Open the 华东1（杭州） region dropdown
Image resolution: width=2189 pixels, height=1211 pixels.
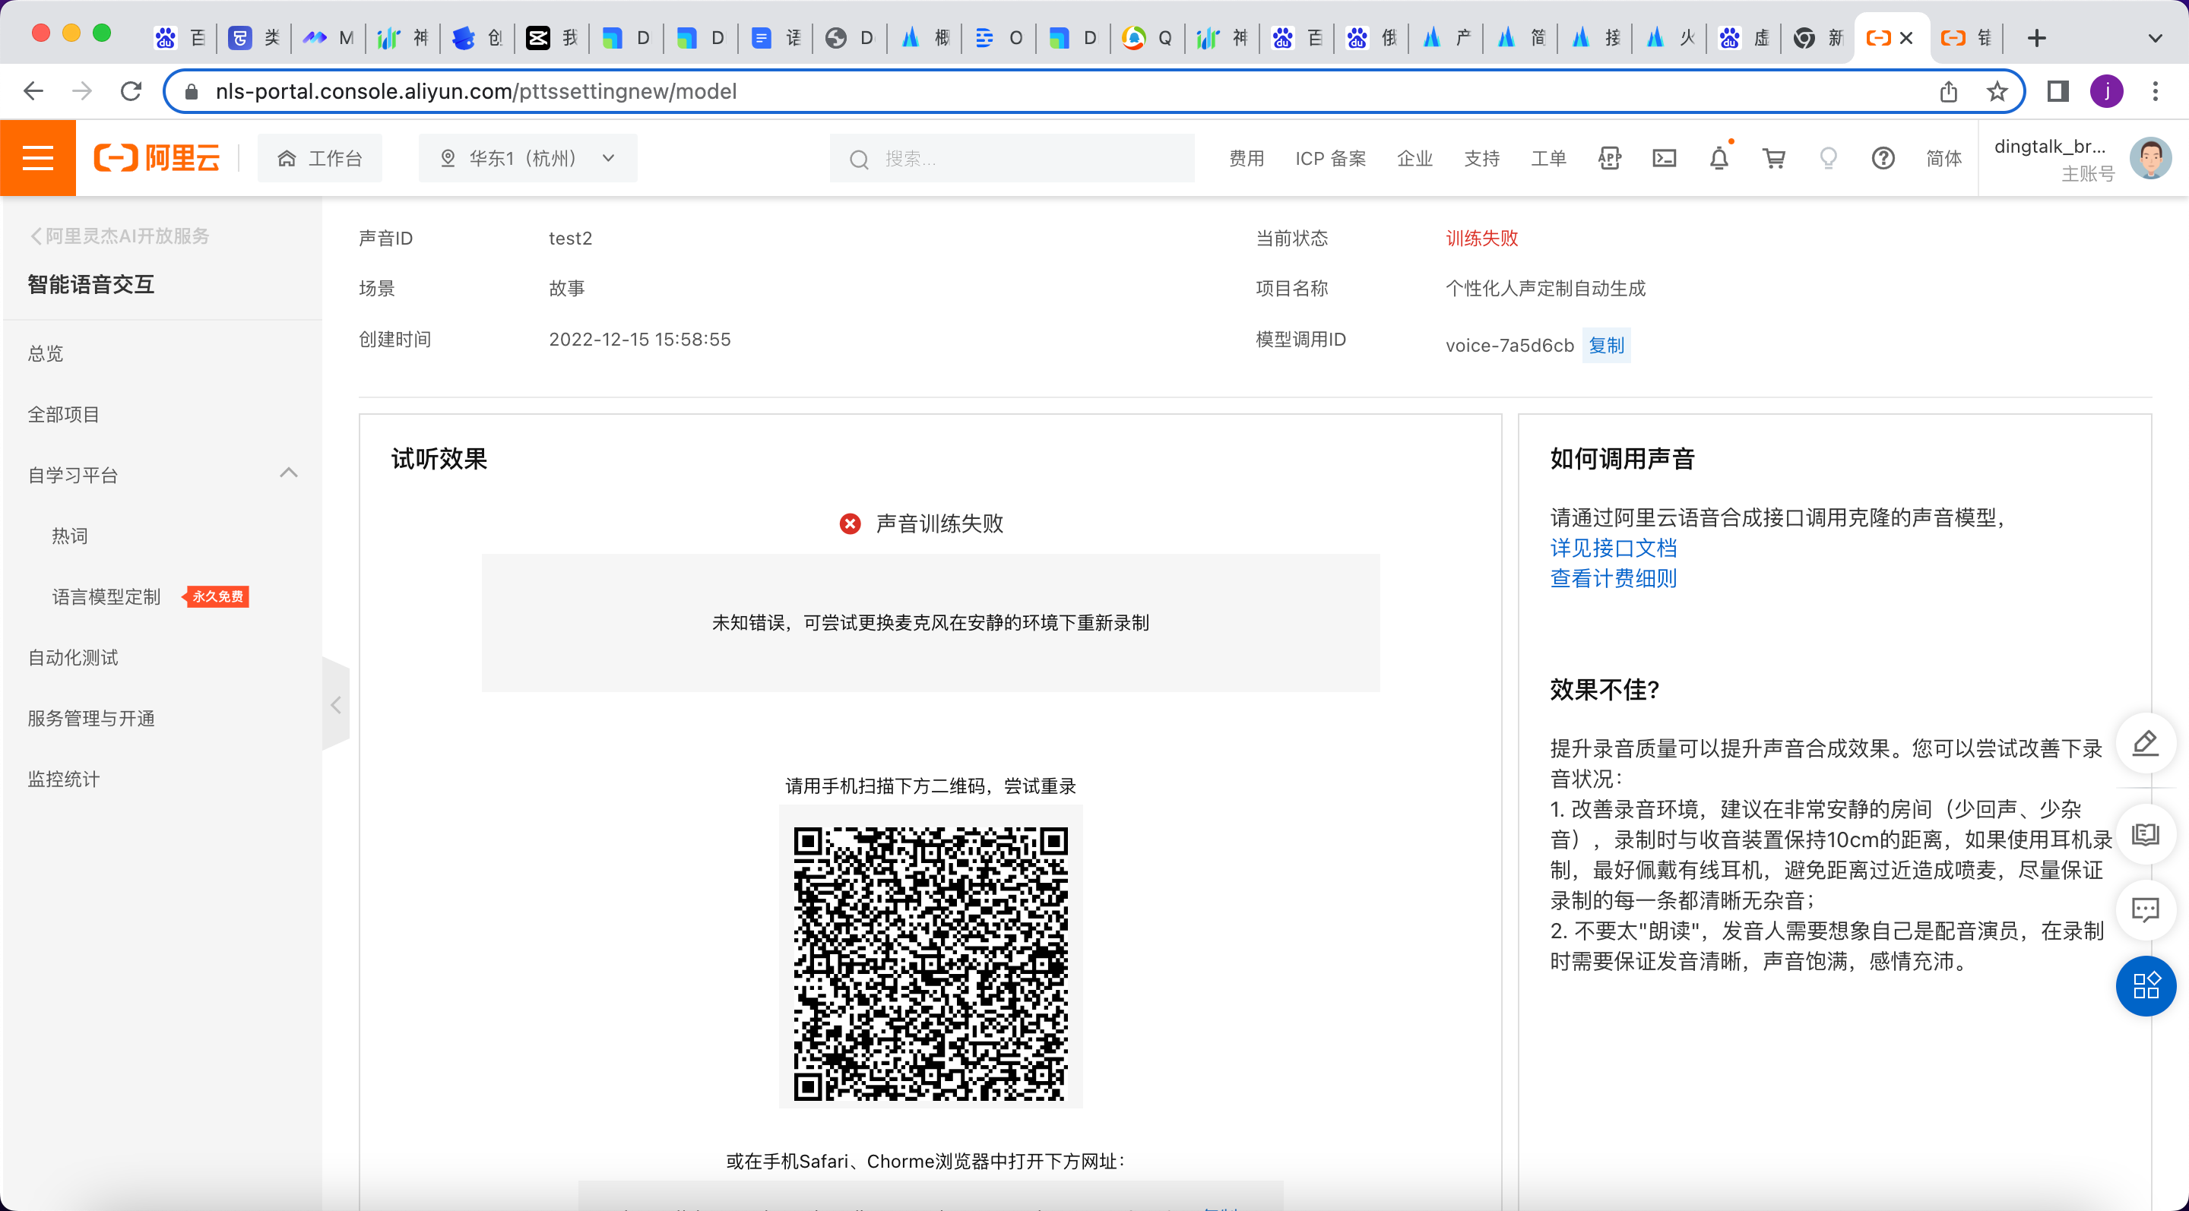pos(527,158)
